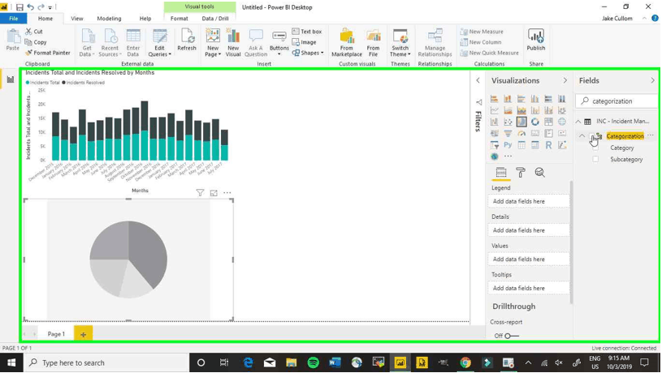The image size is (662, 373).
Task: Click the Values Add data fields well
Action: 529,259
